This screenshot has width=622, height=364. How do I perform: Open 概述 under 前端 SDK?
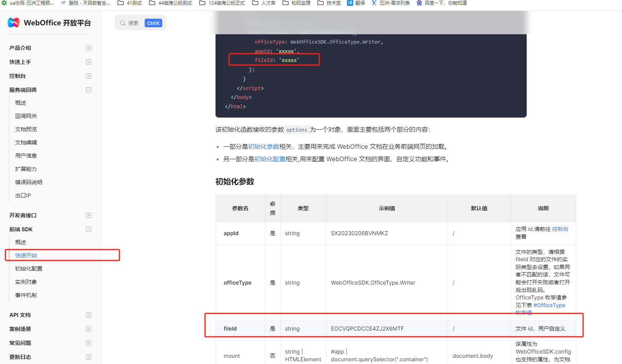point(21,242)
